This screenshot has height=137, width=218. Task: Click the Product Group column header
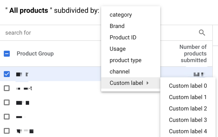pos(35,54)
